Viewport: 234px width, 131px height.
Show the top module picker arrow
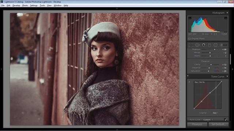click(117, 9)
